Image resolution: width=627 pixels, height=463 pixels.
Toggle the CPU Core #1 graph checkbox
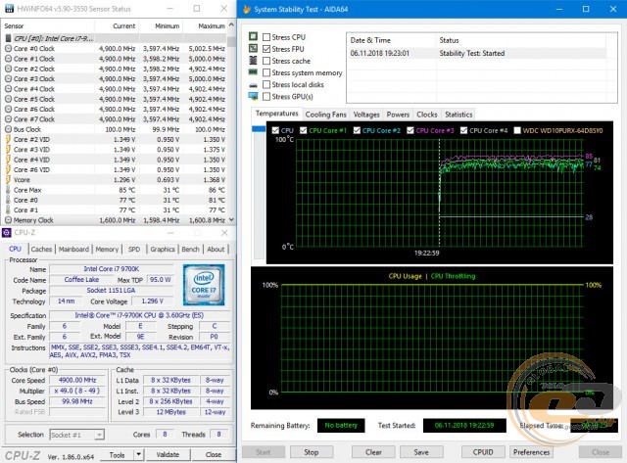[303, 130]
